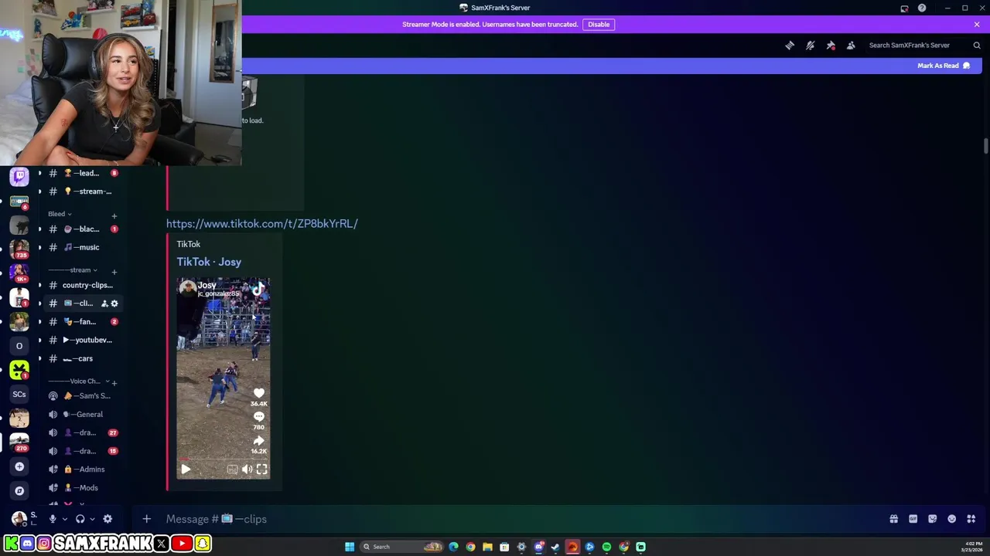Screen dimensions: 990x556
Task: Open Discover servers compass icon
Action: pos(19,490)
